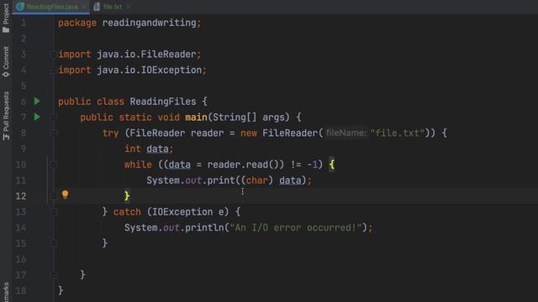The width and height of the screenshot is (538, 302).
Task: Close the ReadingFiles.java tab
Action: tap(84, 7)
